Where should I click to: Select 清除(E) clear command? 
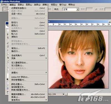pos(28,37)
